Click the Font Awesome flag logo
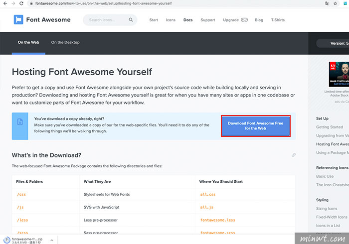Viewport: 349px width, 244px height. (x=18, y=20)
